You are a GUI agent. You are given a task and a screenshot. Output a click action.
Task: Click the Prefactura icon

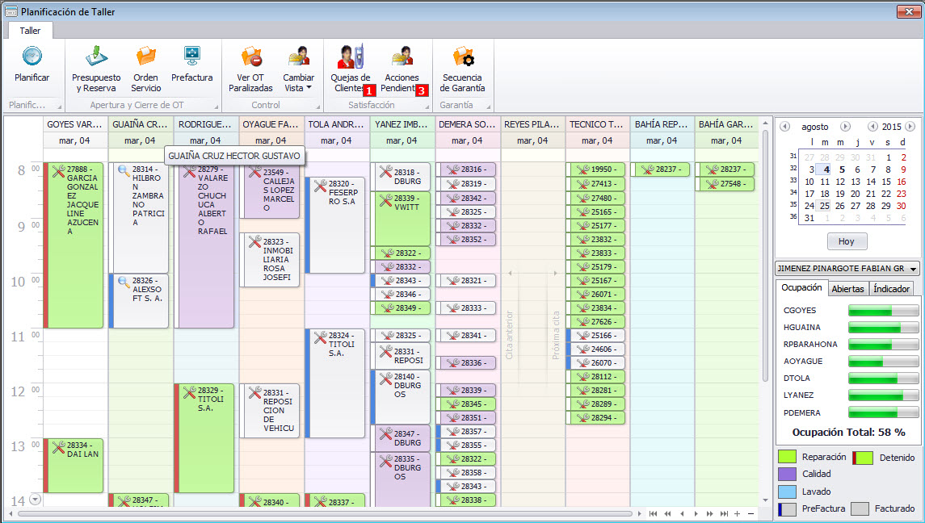click(191, 56)
